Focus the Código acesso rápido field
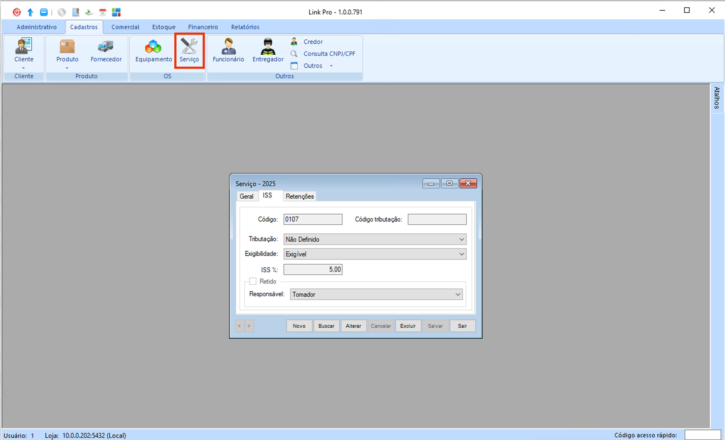This screenshot has width=725, height=440. (702, 435)
